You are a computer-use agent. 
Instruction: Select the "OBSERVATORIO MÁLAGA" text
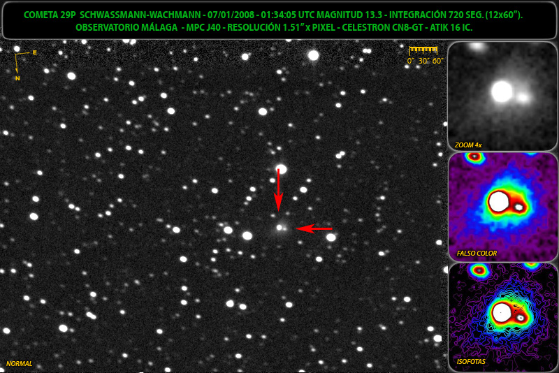(126, 27)
